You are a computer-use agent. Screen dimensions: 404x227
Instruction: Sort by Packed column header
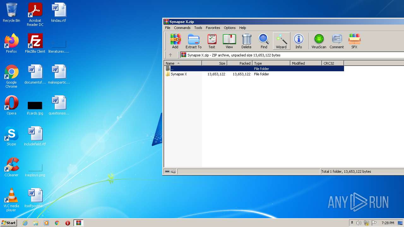point(240,63)
